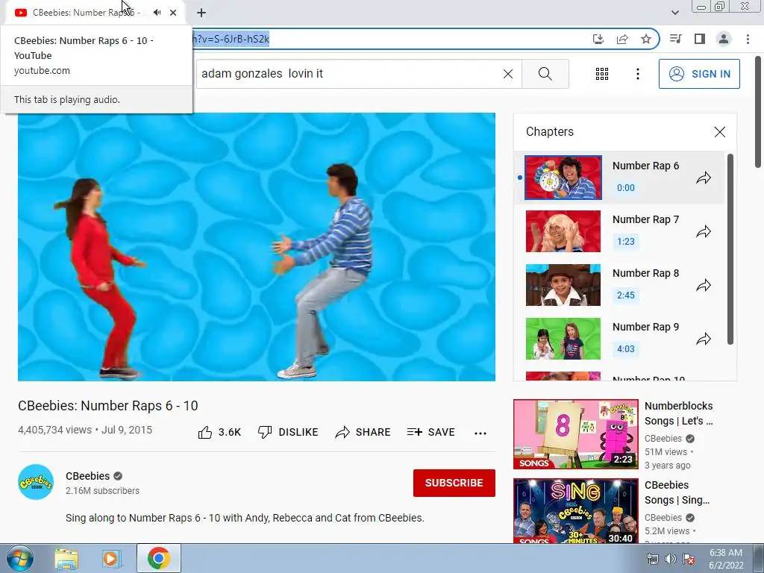Image resolution: width=764 pixels, height=573 pixels.
Task: Open the Numberblocks Songs video title
Action: (x=678, y=413)
